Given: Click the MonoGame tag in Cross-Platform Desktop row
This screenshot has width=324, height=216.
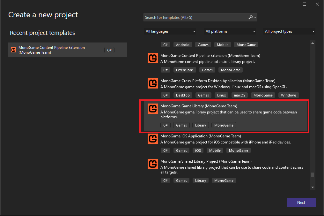Looking at the screenshot, I should pos(263,95).
